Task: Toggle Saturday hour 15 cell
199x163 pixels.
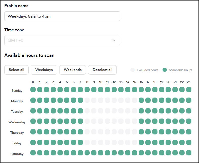Action: point(134,153)
